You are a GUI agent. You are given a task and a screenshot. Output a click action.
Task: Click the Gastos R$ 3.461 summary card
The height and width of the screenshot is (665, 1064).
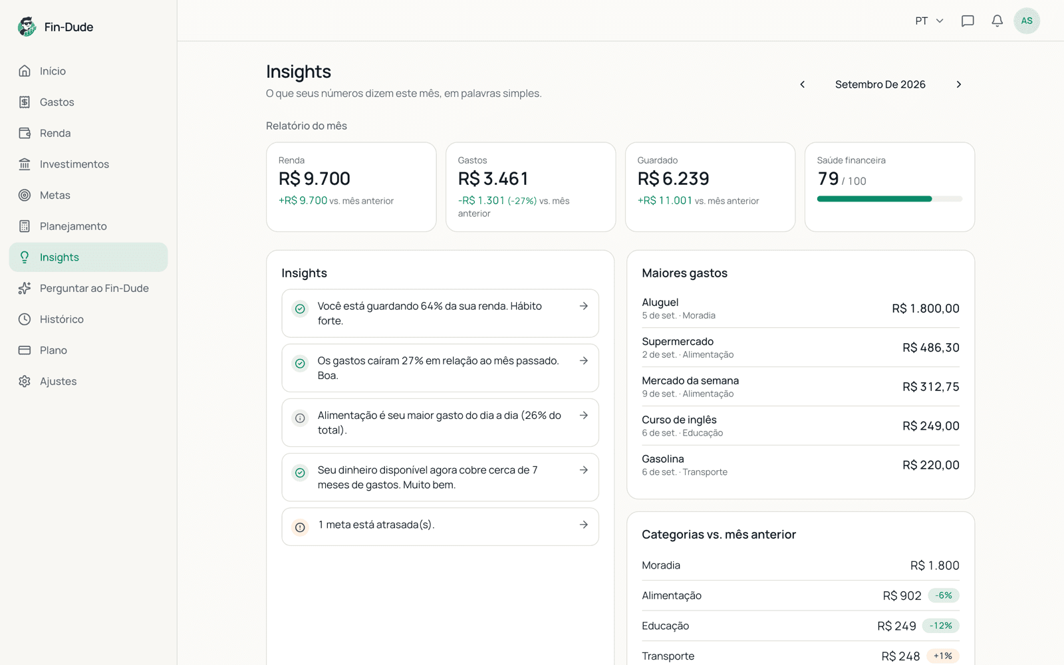click(x=531, y=187)
